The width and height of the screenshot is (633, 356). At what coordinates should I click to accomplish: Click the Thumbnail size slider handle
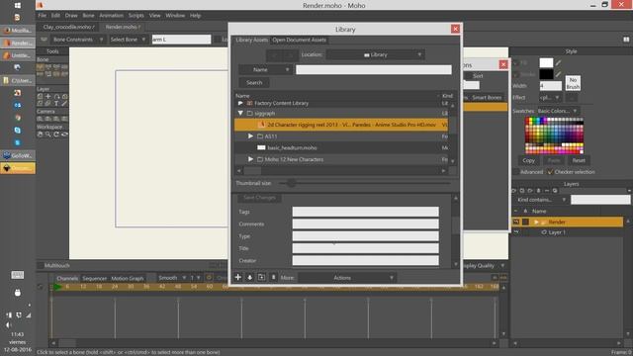click(x=292, y=183)
